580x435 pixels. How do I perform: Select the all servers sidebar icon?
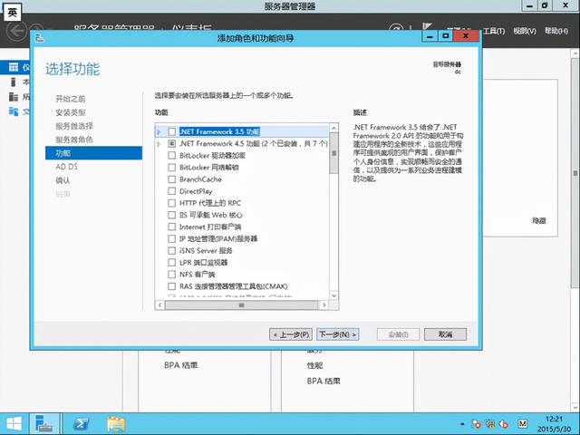click(14, 97)
